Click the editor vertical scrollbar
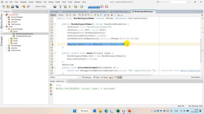204x114 pixels. pos(201,50)
